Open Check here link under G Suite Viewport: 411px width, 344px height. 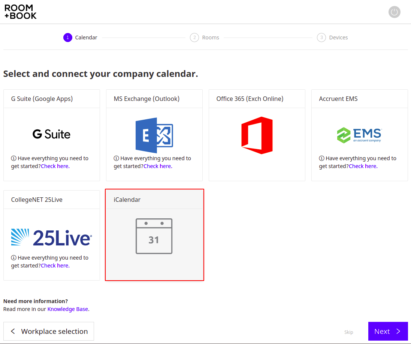(55, 166)
